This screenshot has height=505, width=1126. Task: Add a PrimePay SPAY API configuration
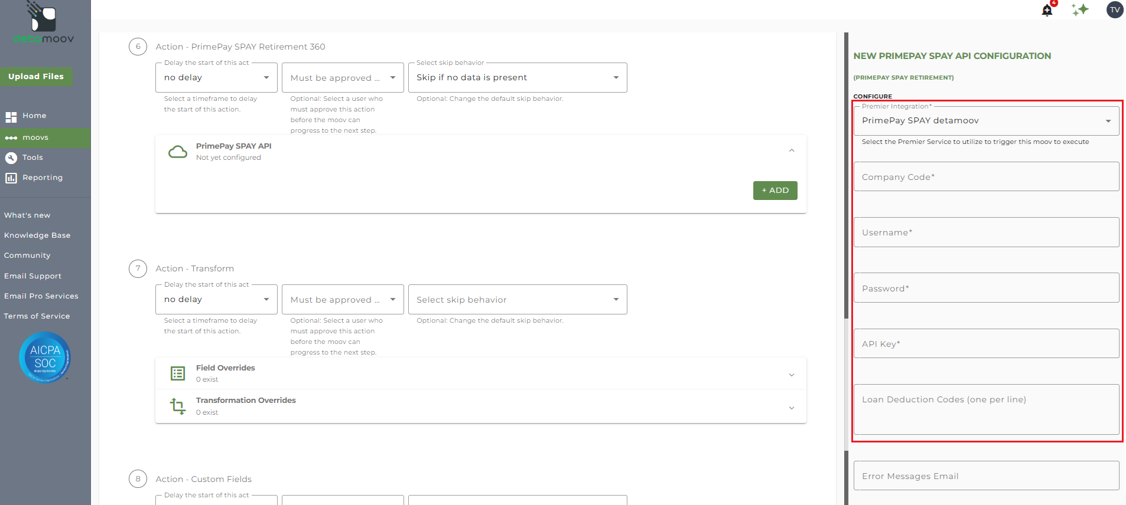(x=775, y=191)
